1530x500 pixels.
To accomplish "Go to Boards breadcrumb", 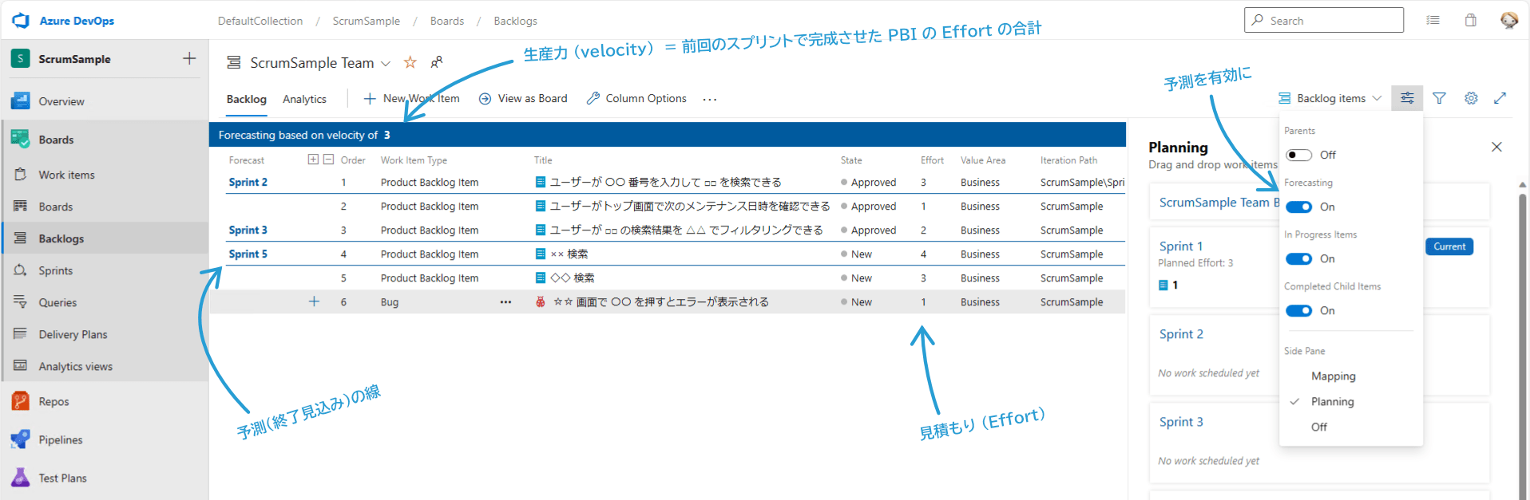I will [446, 21].
